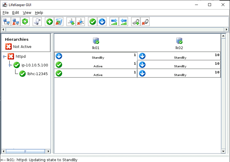Click the 'StandBy' text in lk01 httpd row

98,58
